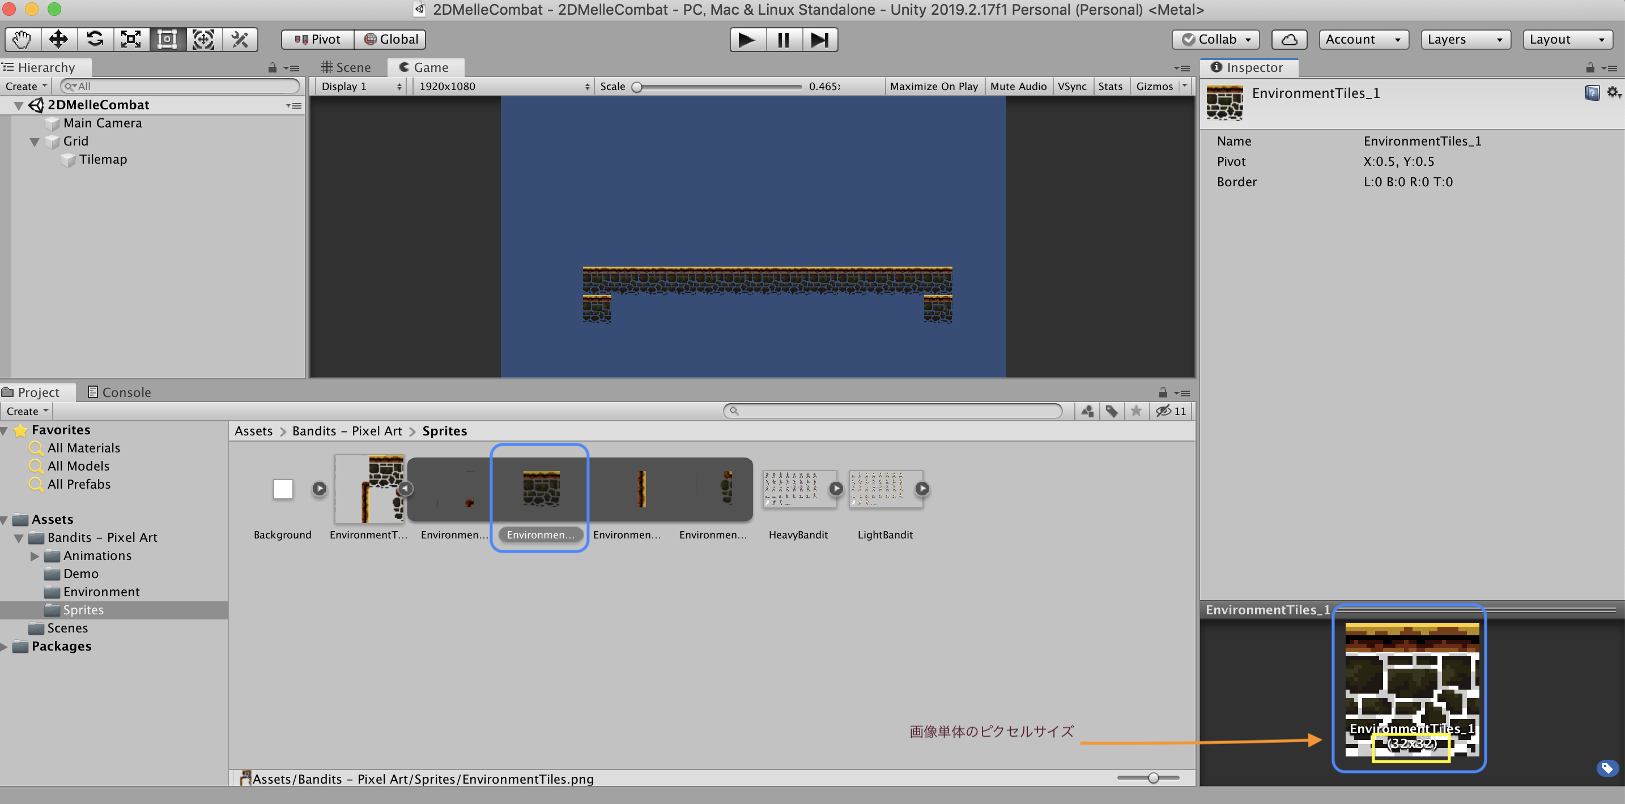
Task: Click the Play button
Action: (x=747, y=40)
